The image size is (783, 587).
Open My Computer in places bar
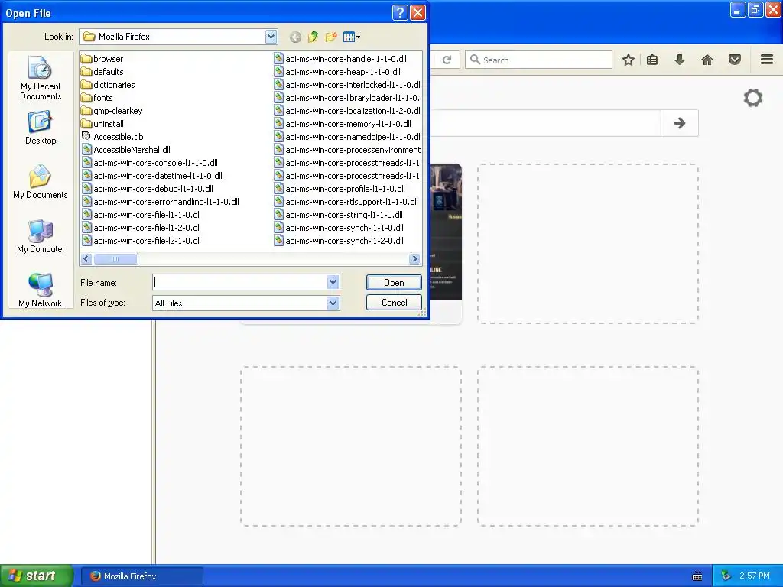coord(41,236)
